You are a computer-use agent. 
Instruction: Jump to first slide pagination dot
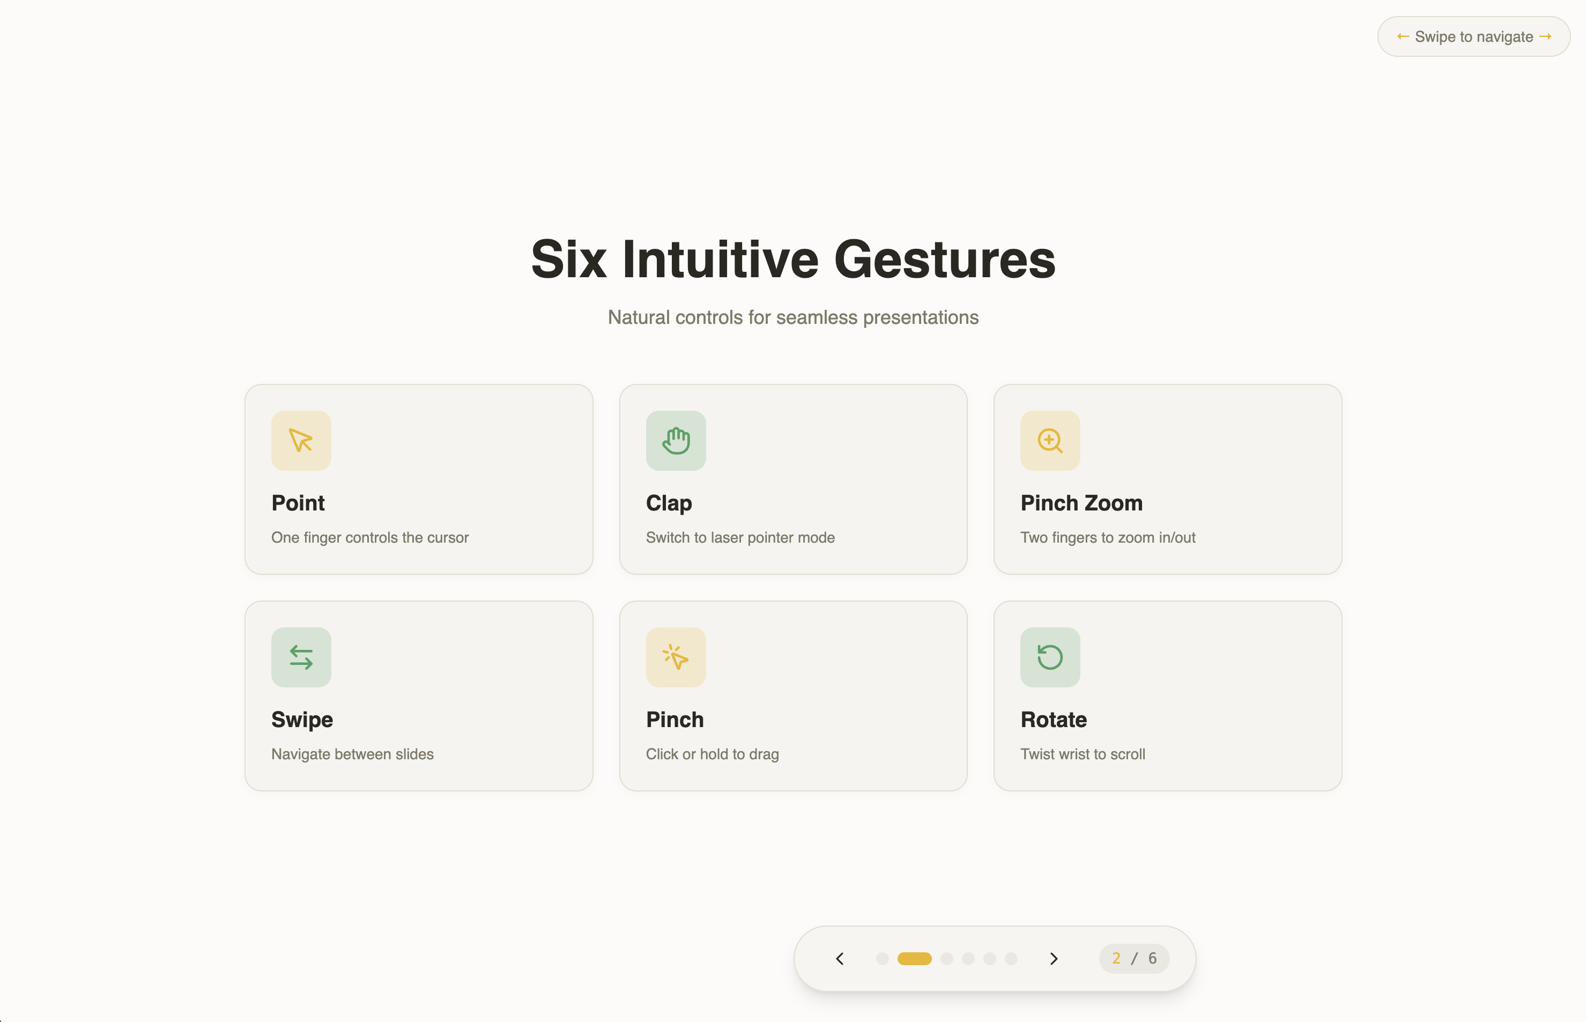coord(882,958)
